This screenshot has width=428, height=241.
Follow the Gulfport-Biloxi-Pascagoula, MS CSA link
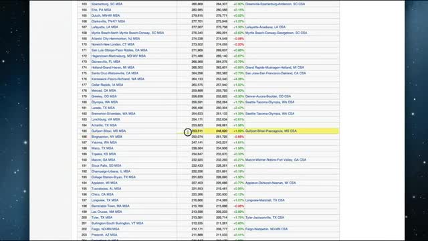271,131
